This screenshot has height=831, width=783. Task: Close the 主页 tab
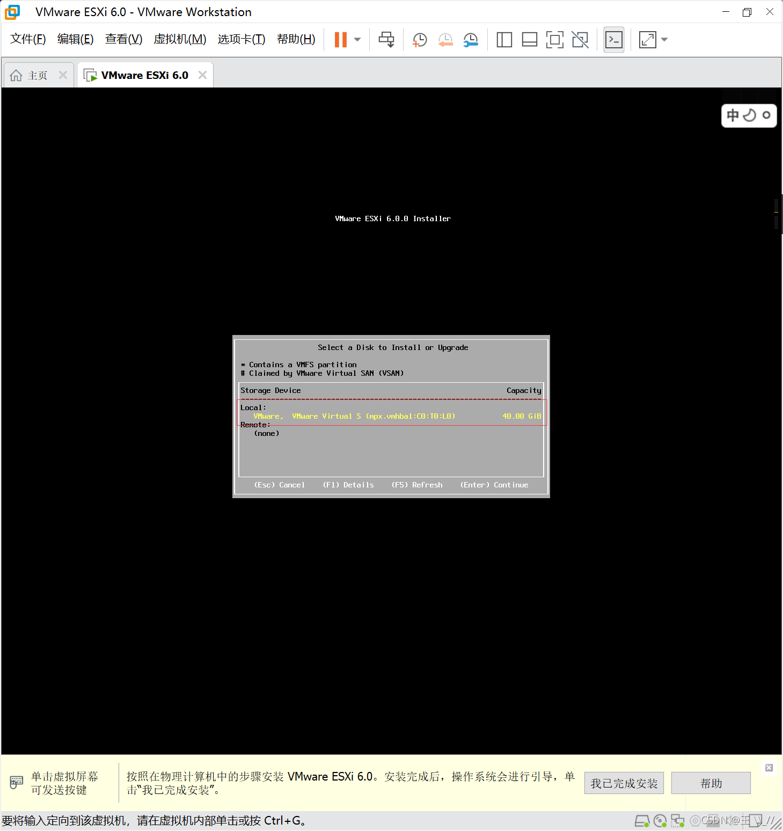63,75
